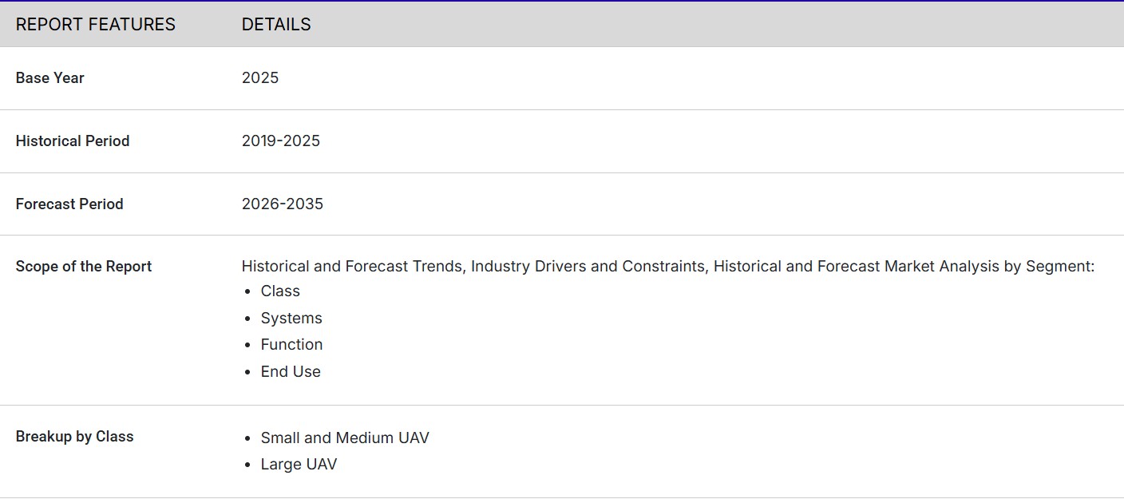Click the base year value 2025
Screen dimensions: 1124x499
pos(260,78)
